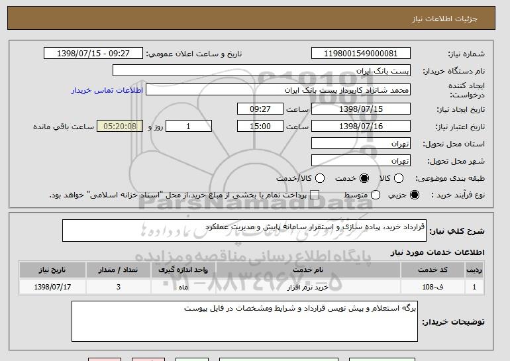510x361 pixels.
Task: Click the ردیف column header
Action: coord(474,270)
